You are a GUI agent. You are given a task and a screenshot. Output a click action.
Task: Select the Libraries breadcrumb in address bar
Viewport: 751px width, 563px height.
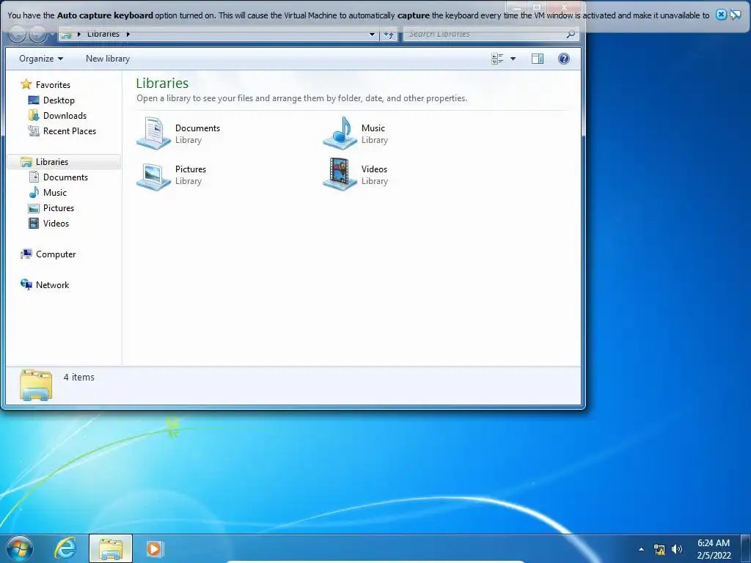coord(103,34)
